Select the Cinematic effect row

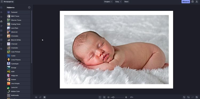[18, 48]
